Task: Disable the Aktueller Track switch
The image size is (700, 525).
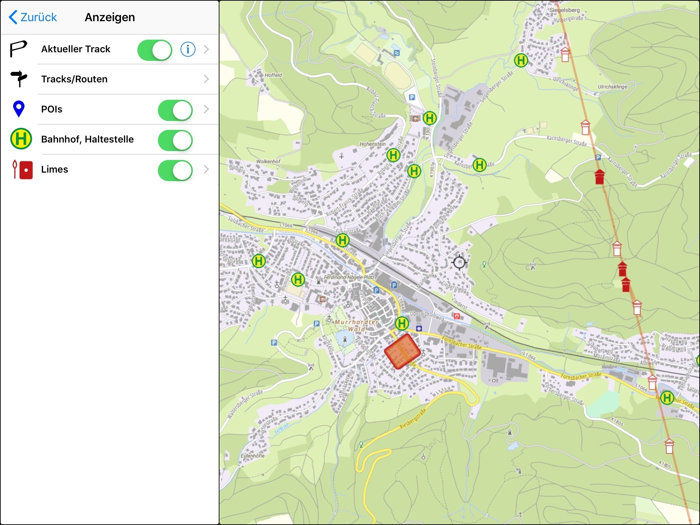Action: (154, 50)
